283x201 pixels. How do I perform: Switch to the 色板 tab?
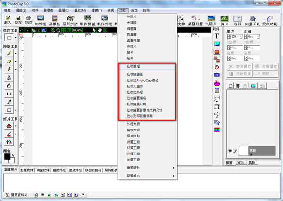[252, 162]
